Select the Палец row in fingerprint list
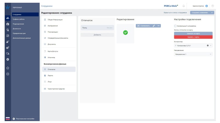The width and height of the screenshot is (220, 123). point(97,28)
